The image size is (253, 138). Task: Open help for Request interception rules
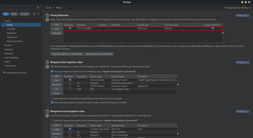(47, 62)
